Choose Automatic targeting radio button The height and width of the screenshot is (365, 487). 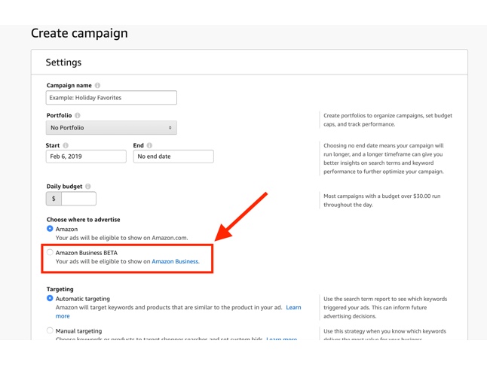(x=50, y=299)
